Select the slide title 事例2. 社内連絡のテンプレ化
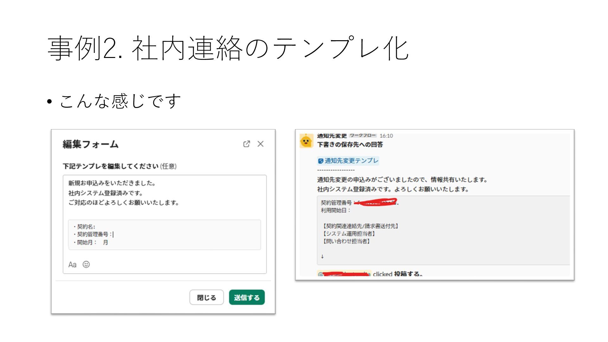This screenshot has height=342, width=608. (x=228, y=48)
